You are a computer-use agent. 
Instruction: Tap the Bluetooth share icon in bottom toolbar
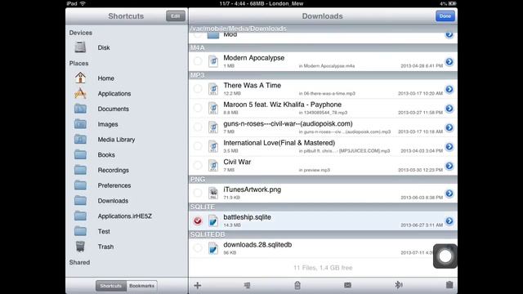[399, 285]
